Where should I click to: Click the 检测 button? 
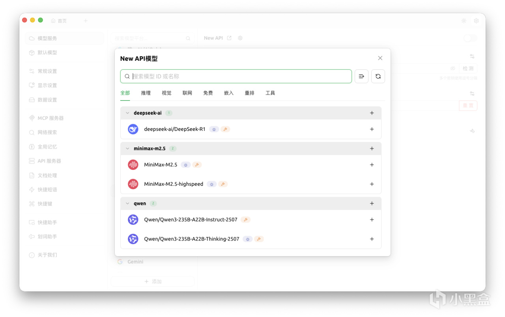tap(468, 69)
